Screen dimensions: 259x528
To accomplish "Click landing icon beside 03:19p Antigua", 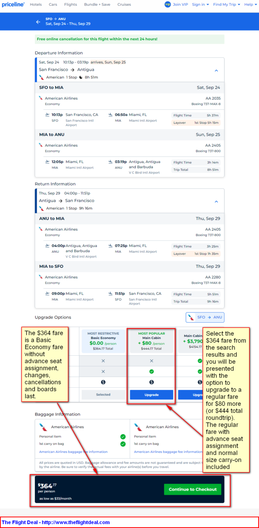I will point(111,162).
